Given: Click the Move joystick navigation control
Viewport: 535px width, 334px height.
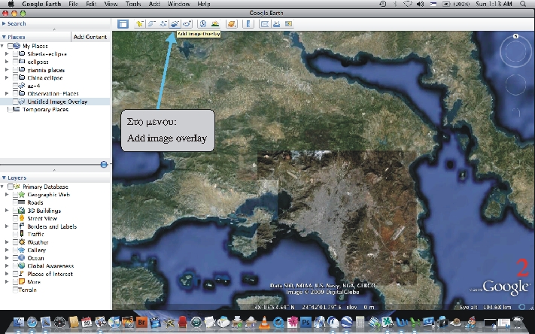Looking at the screenshot, I should (x=515, y=85).
